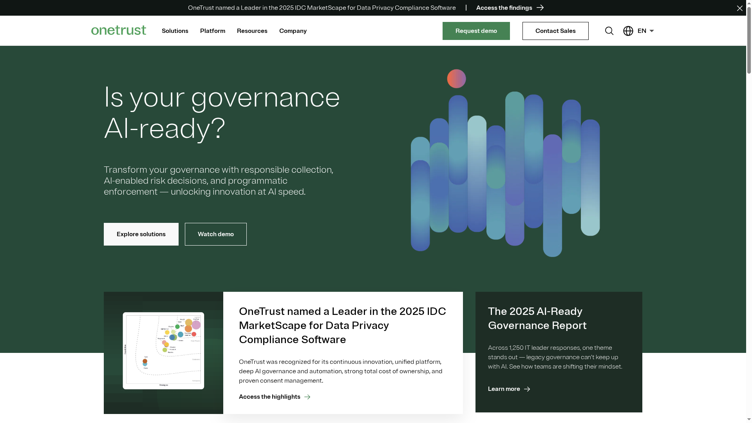The width and height of the screenshot is (752, 423).
Task: Expand the Company menu
Action: point(293,31)
